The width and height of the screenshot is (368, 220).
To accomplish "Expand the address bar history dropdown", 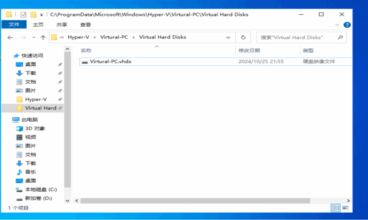I will [228, 37].
